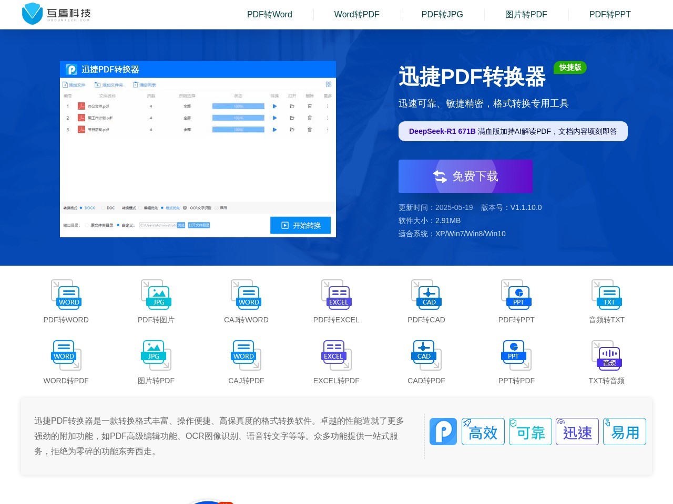This screenshot has height=504, width=673.
Task: Select the CAJ转WORD icon
Action: 246,295
